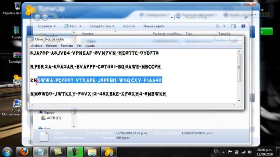Sort by Tipo column header

(x=189, y=34)
